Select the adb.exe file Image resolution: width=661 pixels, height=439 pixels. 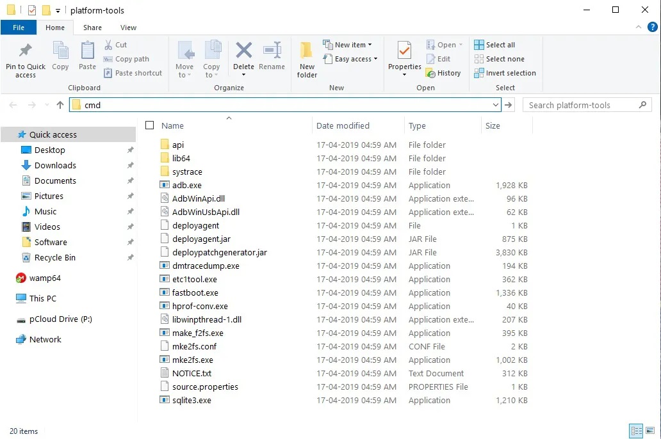click(186, 185)
